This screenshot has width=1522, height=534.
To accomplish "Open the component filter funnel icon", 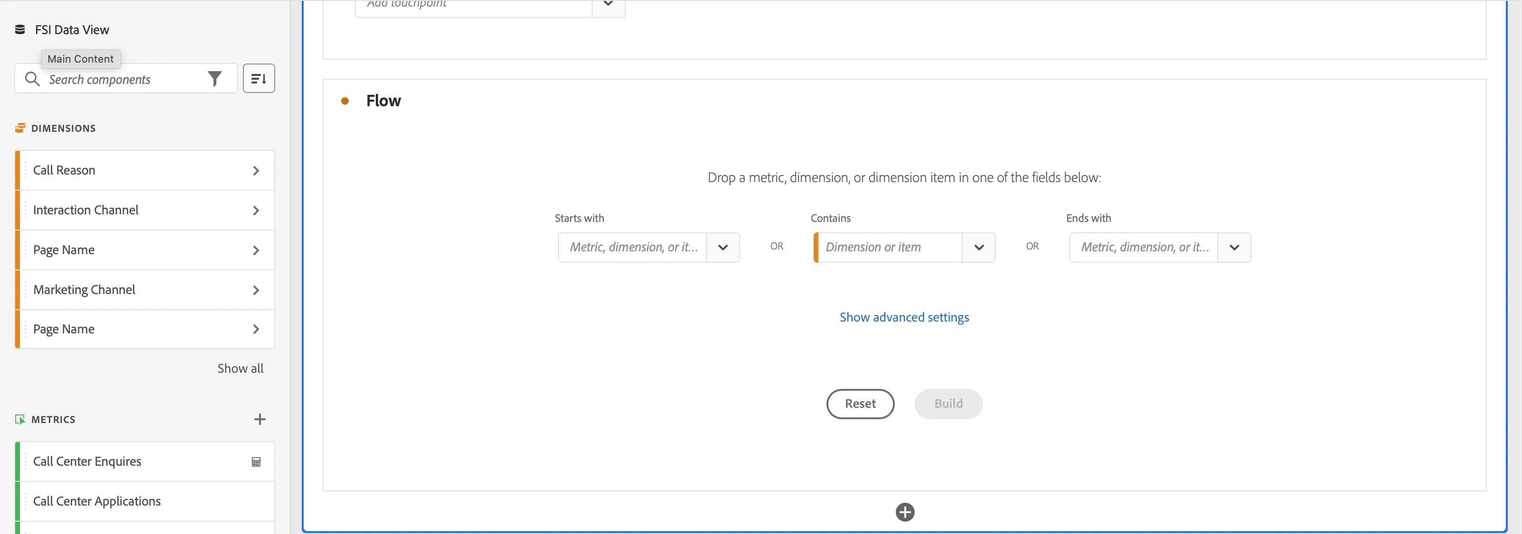I will (x=215, y=79).
